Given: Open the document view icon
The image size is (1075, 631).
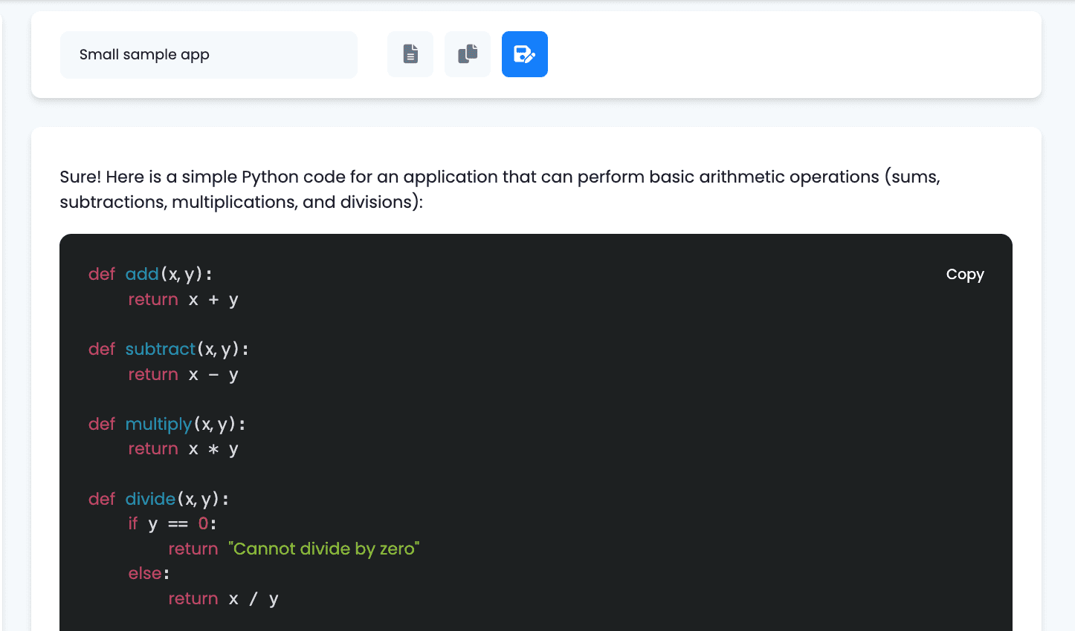Looking at the screenshot, I should pos(410,54).
